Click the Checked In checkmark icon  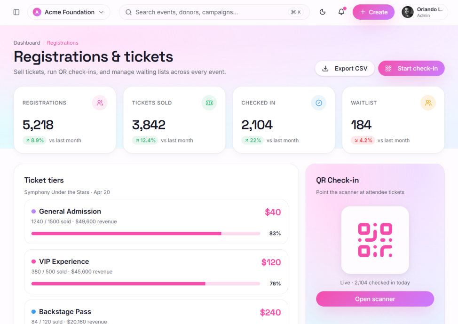point(319,103)
